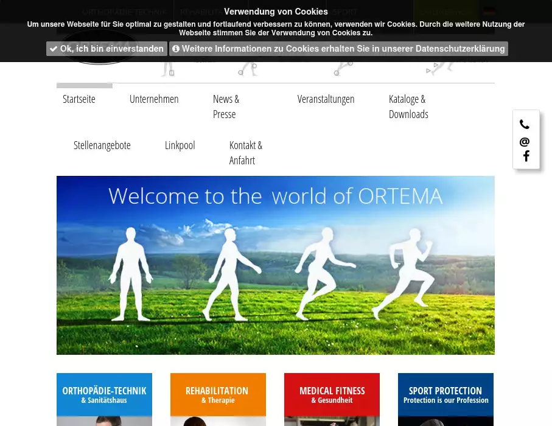Click the Linkpool navigation item
552x426 pixels.
(180, 145)
